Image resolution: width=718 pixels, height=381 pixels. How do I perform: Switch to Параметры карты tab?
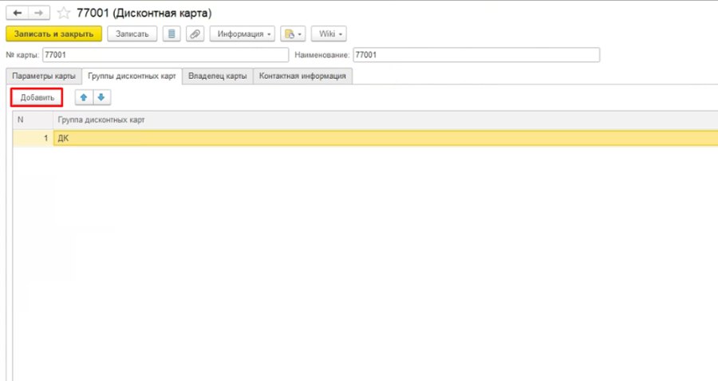click(44, 76)
